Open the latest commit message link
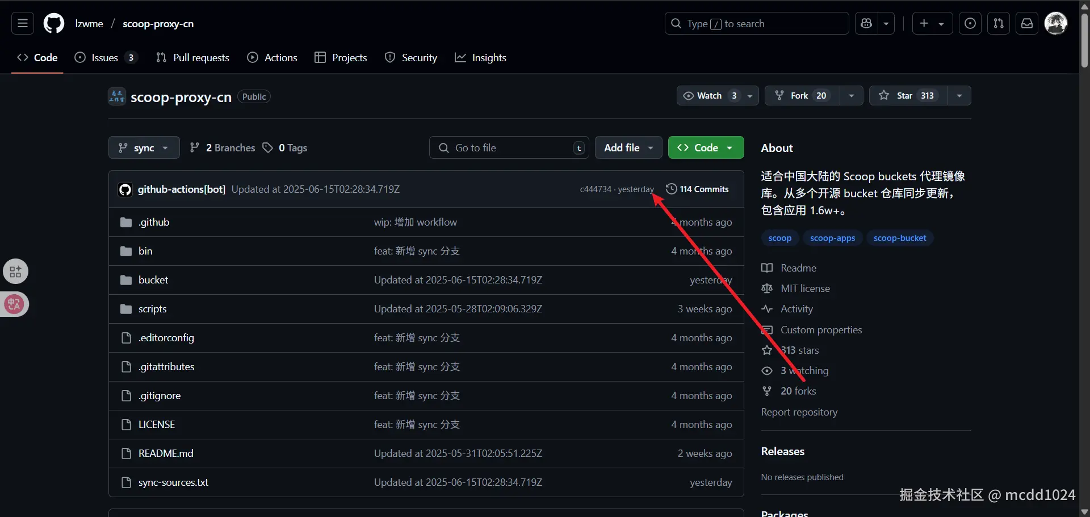The height and width of the screenshot is (517, 1090). [x=316, y=189]
